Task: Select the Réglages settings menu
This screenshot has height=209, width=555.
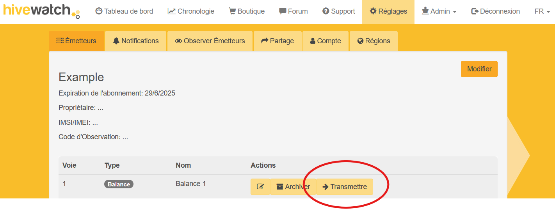Action: coord(388,11)
